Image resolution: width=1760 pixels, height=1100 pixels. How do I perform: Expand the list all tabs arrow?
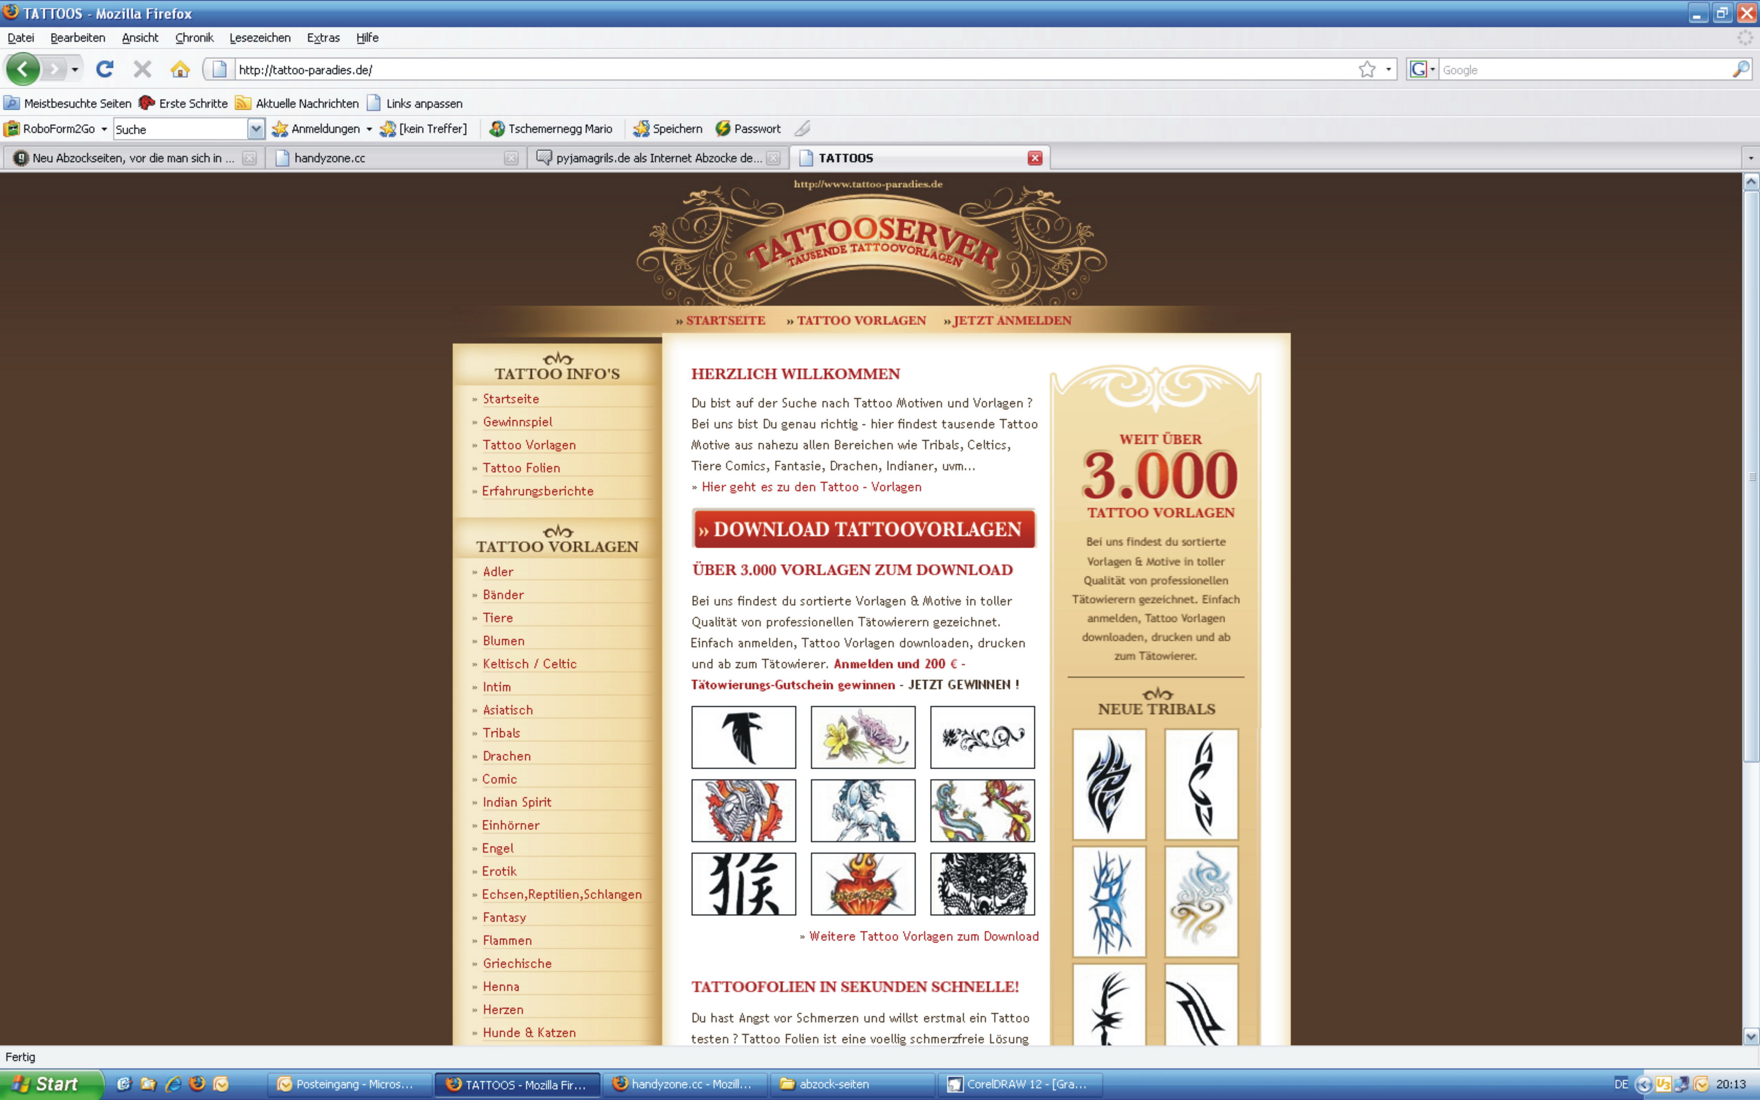coord(1750,158)
